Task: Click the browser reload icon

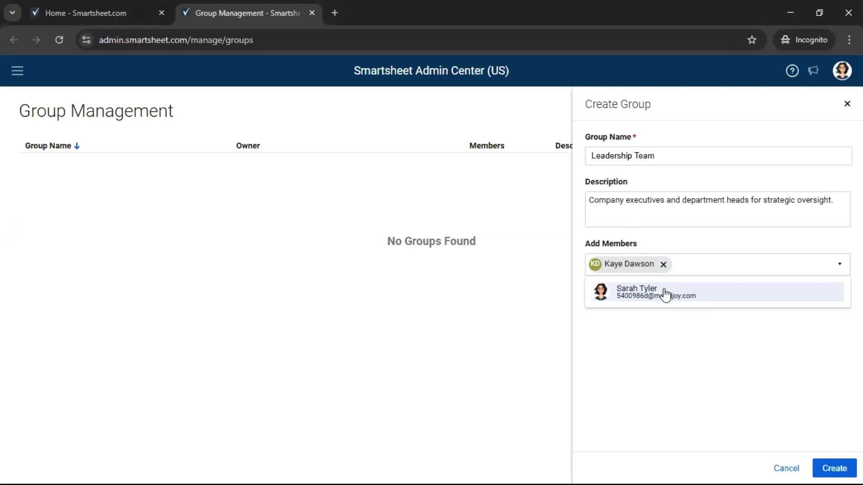Action: click(x=59, y=40)
